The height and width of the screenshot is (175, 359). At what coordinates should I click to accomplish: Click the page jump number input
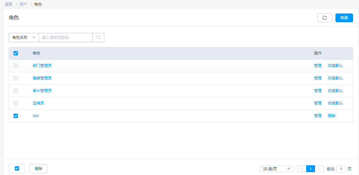pyautogui.click(x=341, y=169)
